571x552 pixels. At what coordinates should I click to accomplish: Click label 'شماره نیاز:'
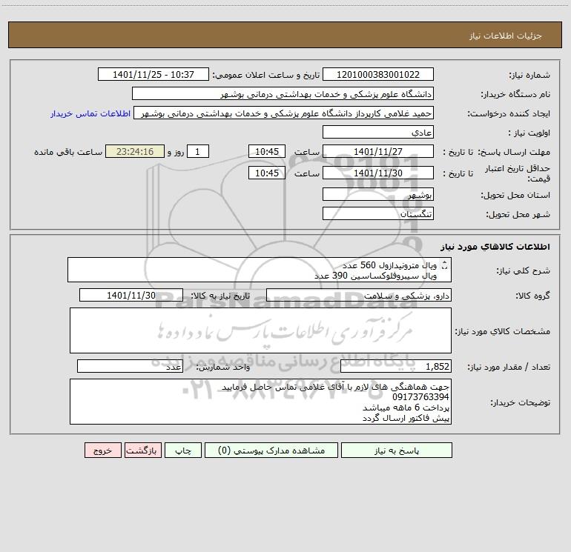tap(529, 76)
